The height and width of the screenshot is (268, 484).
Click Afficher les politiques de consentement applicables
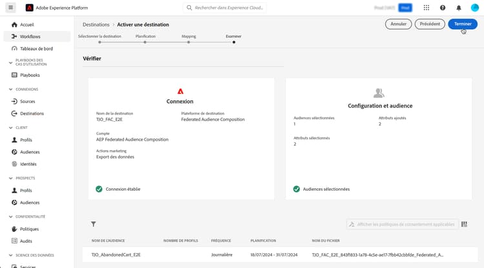coord(402,224)
